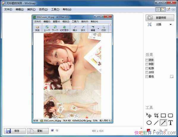Enable the 着色 effect checkbox
The image size is (178, 137).
click(147, 77)
